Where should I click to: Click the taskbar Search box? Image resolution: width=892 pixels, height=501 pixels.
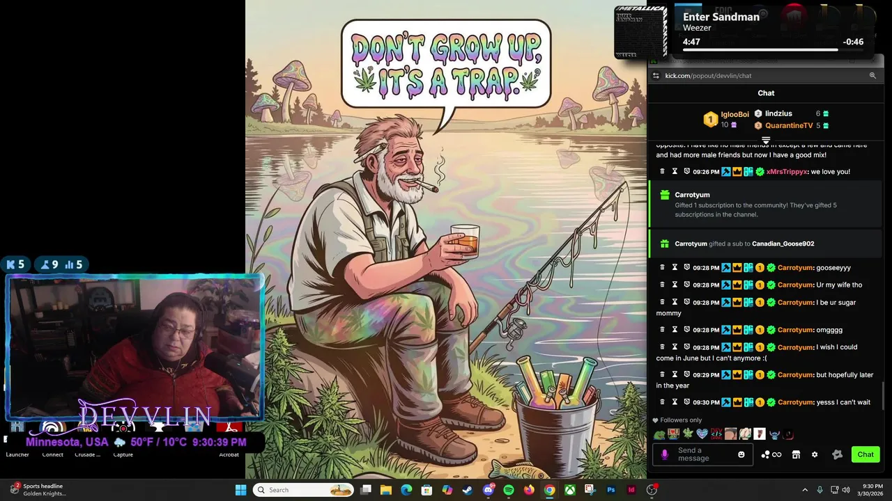pos(303,490)
